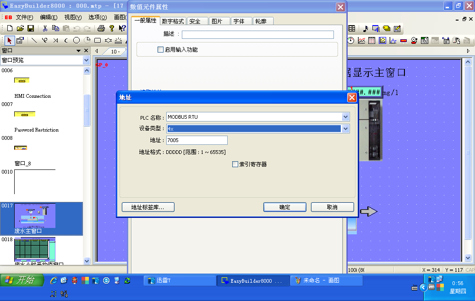Viewport: 475px width, 301px height.
Task: Click the Save file toolbar icon
Action: tap(31, 28)
